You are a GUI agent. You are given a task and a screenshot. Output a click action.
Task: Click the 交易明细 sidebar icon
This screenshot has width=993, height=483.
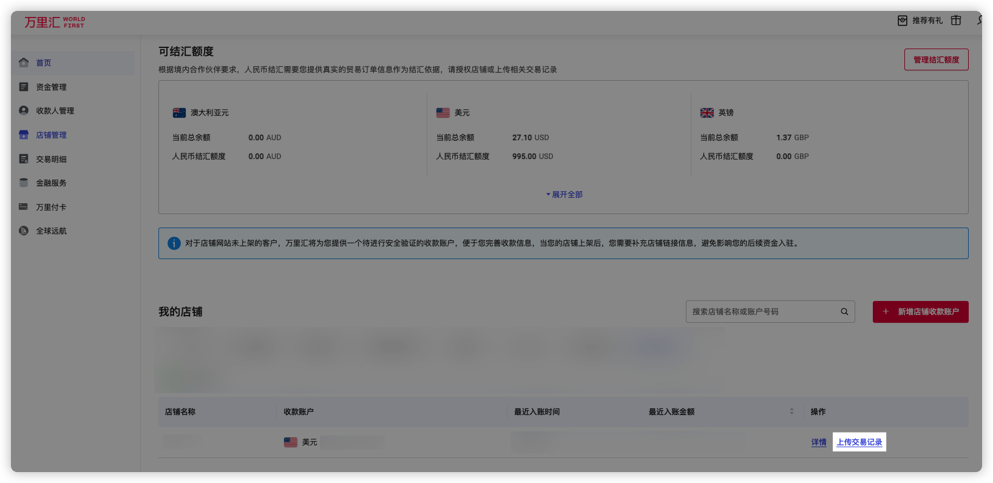(x=24, y=159)
